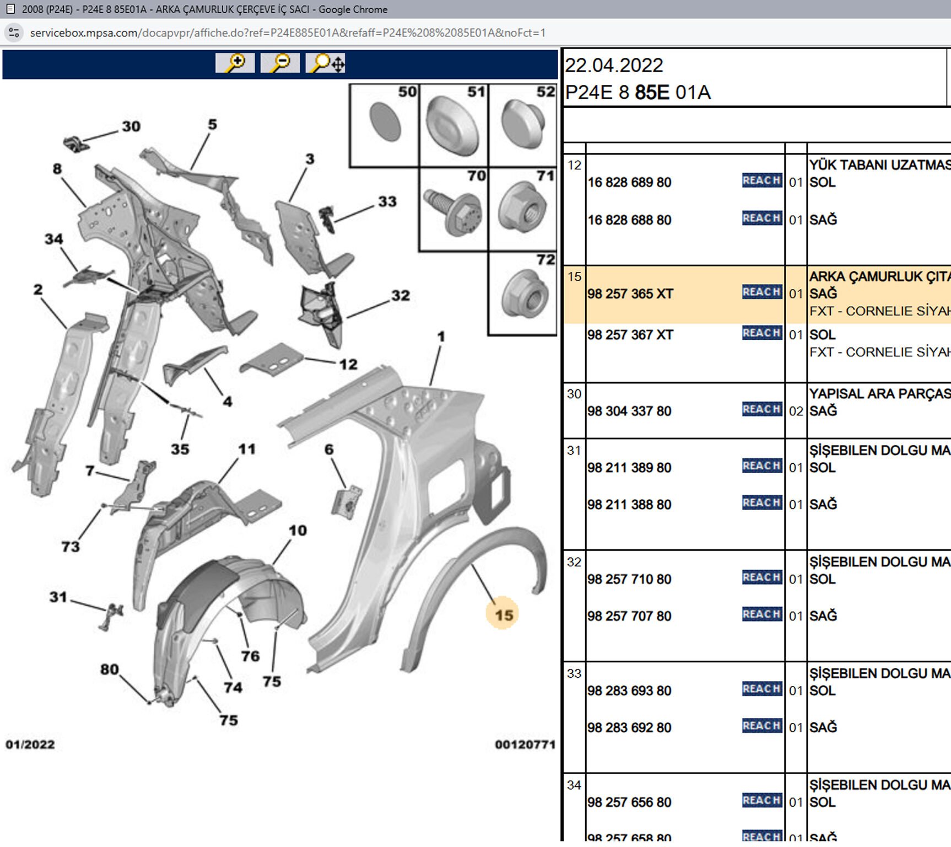951x847 pixels.
Task: Click REACH badge for part 16 828 689 80
Action: click(761, 181)
